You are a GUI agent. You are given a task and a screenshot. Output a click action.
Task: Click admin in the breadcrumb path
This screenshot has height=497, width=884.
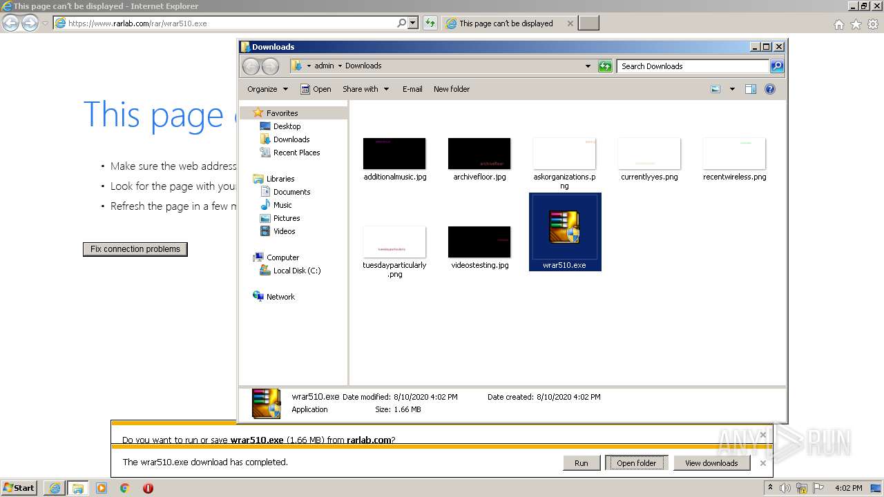pos(324,66)
